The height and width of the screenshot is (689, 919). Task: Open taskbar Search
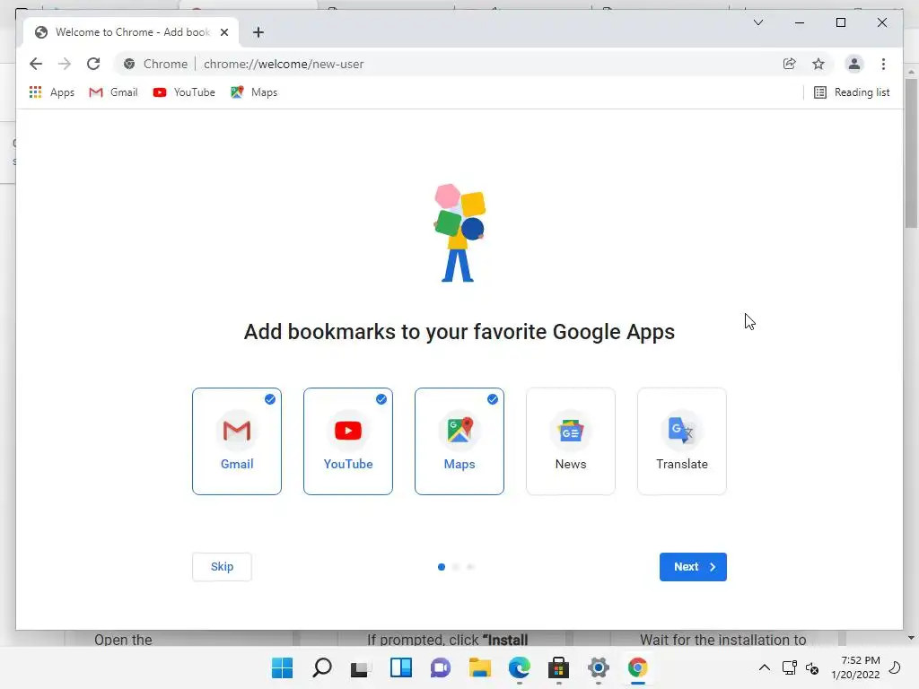pyautogui.click(x=322, y=667)
